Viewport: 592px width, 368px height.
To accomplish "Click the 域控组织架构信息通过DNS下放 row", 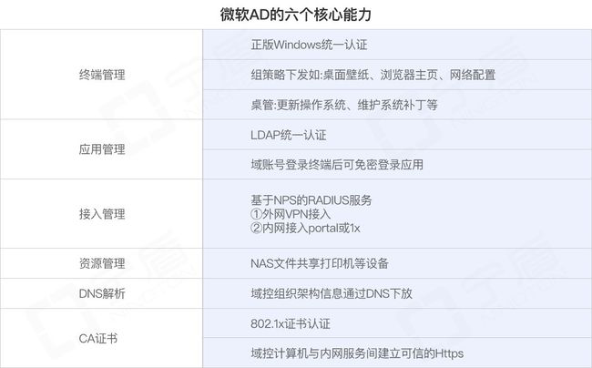I will pyautogui.click(x=397, y=293).
